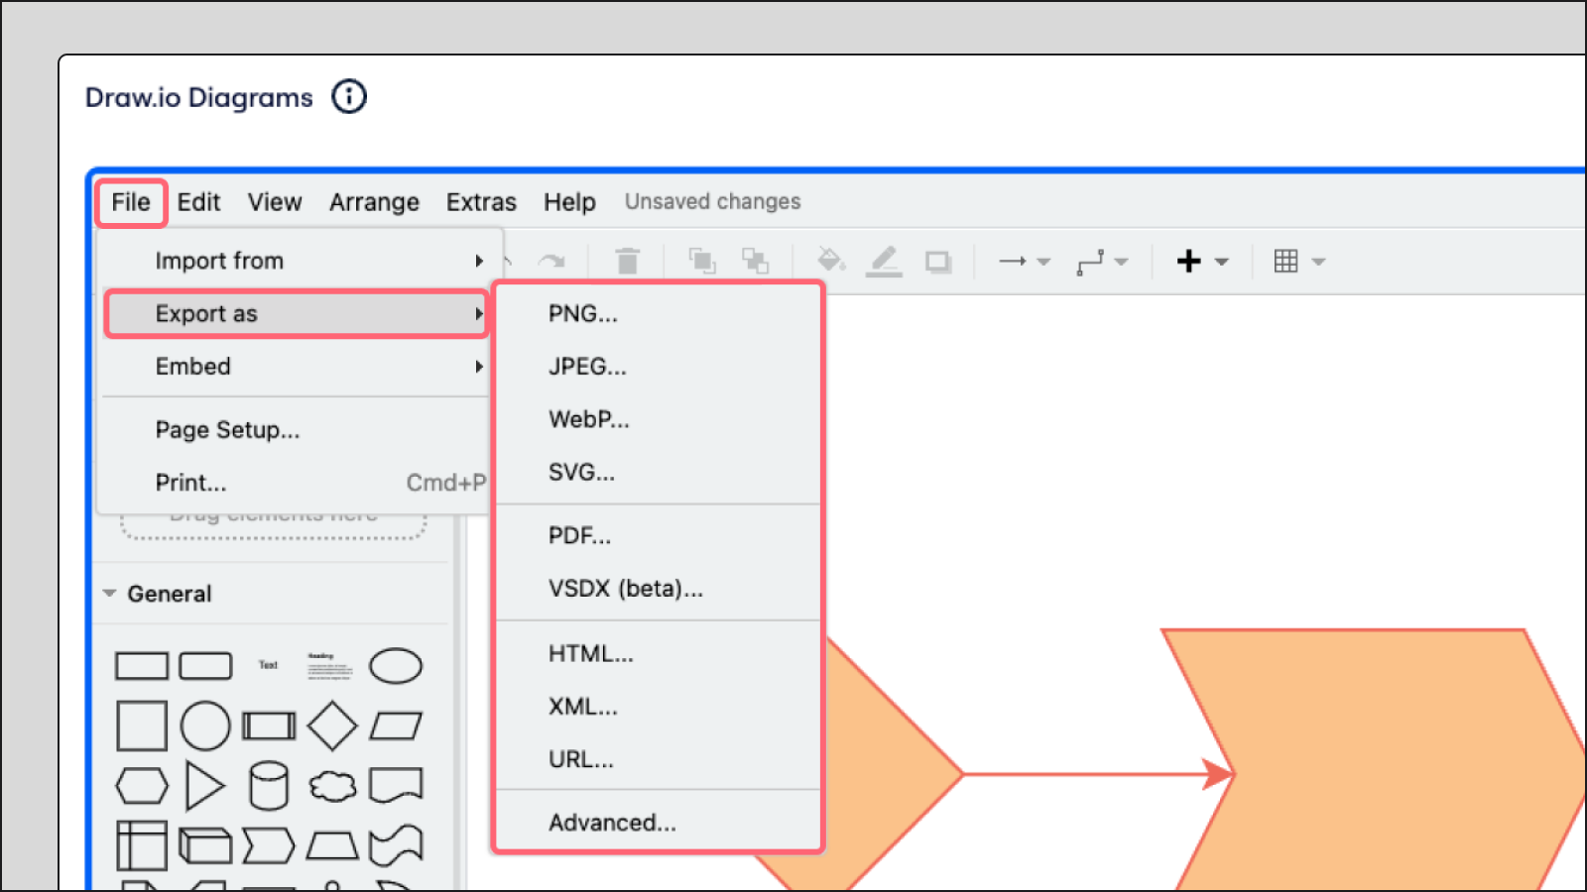The image size is (1587, 892).
Task: Click the delete trash icon in toolbar
Action: pos(627,261)
